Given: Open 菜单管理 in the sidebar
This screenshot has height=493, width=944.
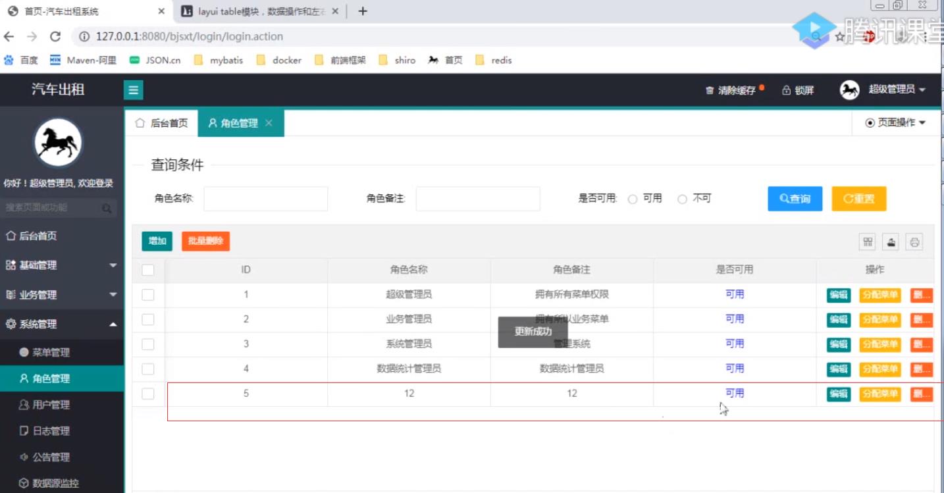Looking at the screenshot, I should (62, 352).
